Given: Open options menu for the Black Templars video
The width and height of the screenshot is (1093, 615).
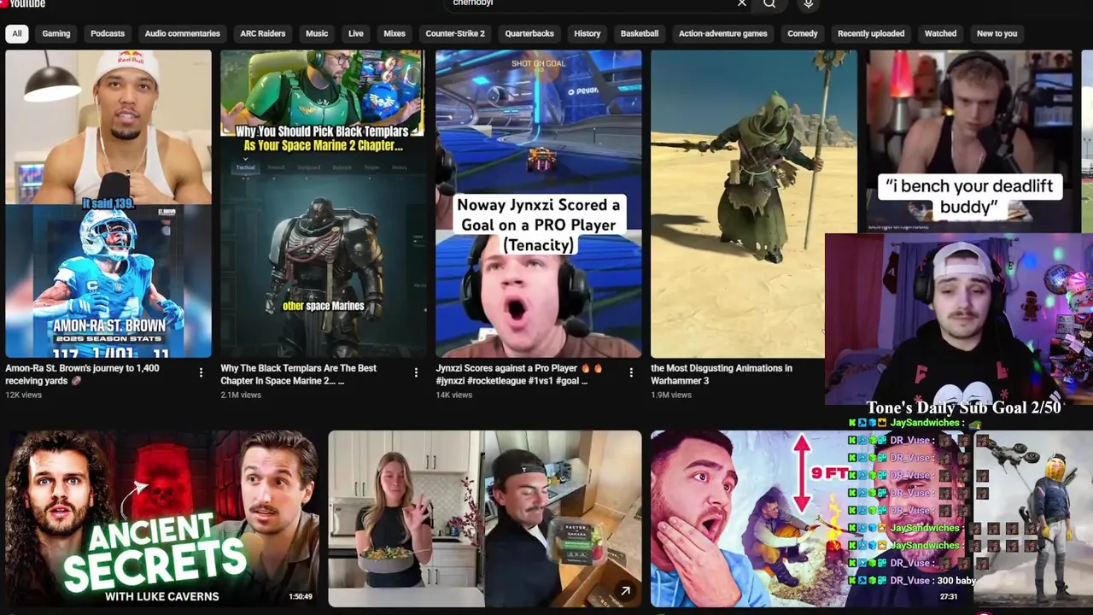Looking at the screenshot, I should click(x=416, y=372).
